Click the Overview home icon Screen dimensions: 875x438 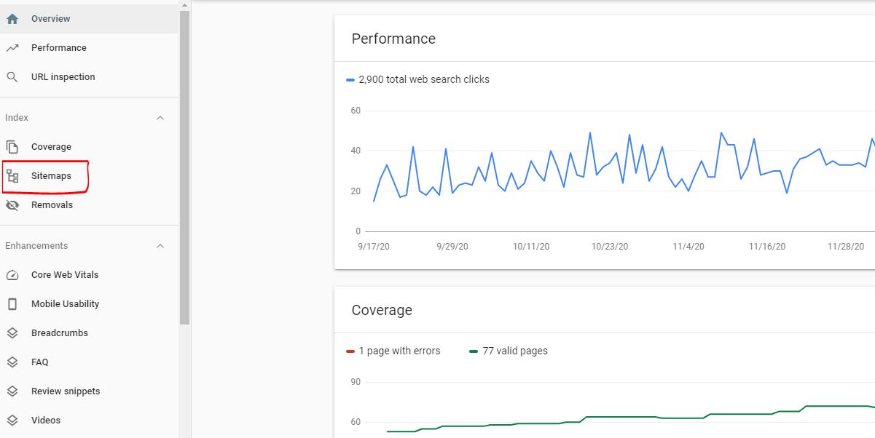tap(12, 19)
